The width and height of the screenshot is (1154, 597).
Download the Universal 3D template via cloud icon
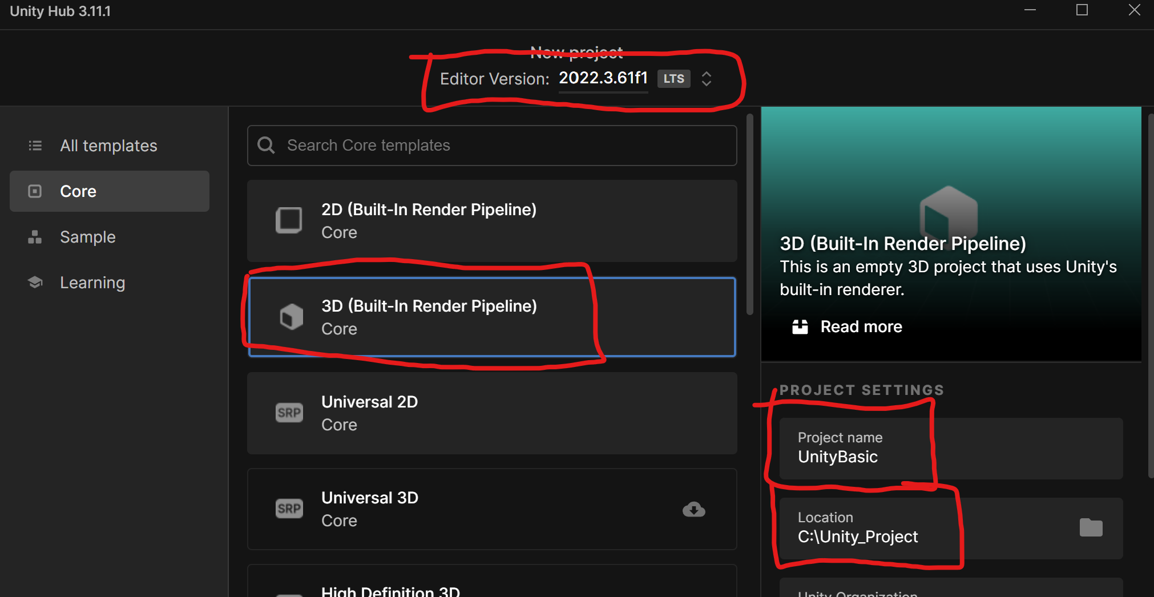click(694, 509)
